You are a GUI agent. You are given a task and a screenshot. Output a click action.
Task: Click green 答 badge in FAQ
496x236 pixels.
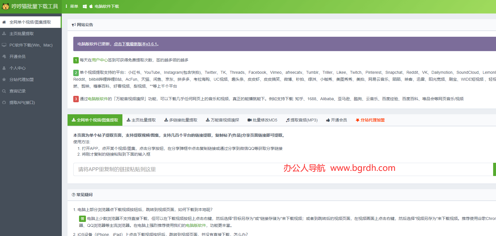[82, 219]
